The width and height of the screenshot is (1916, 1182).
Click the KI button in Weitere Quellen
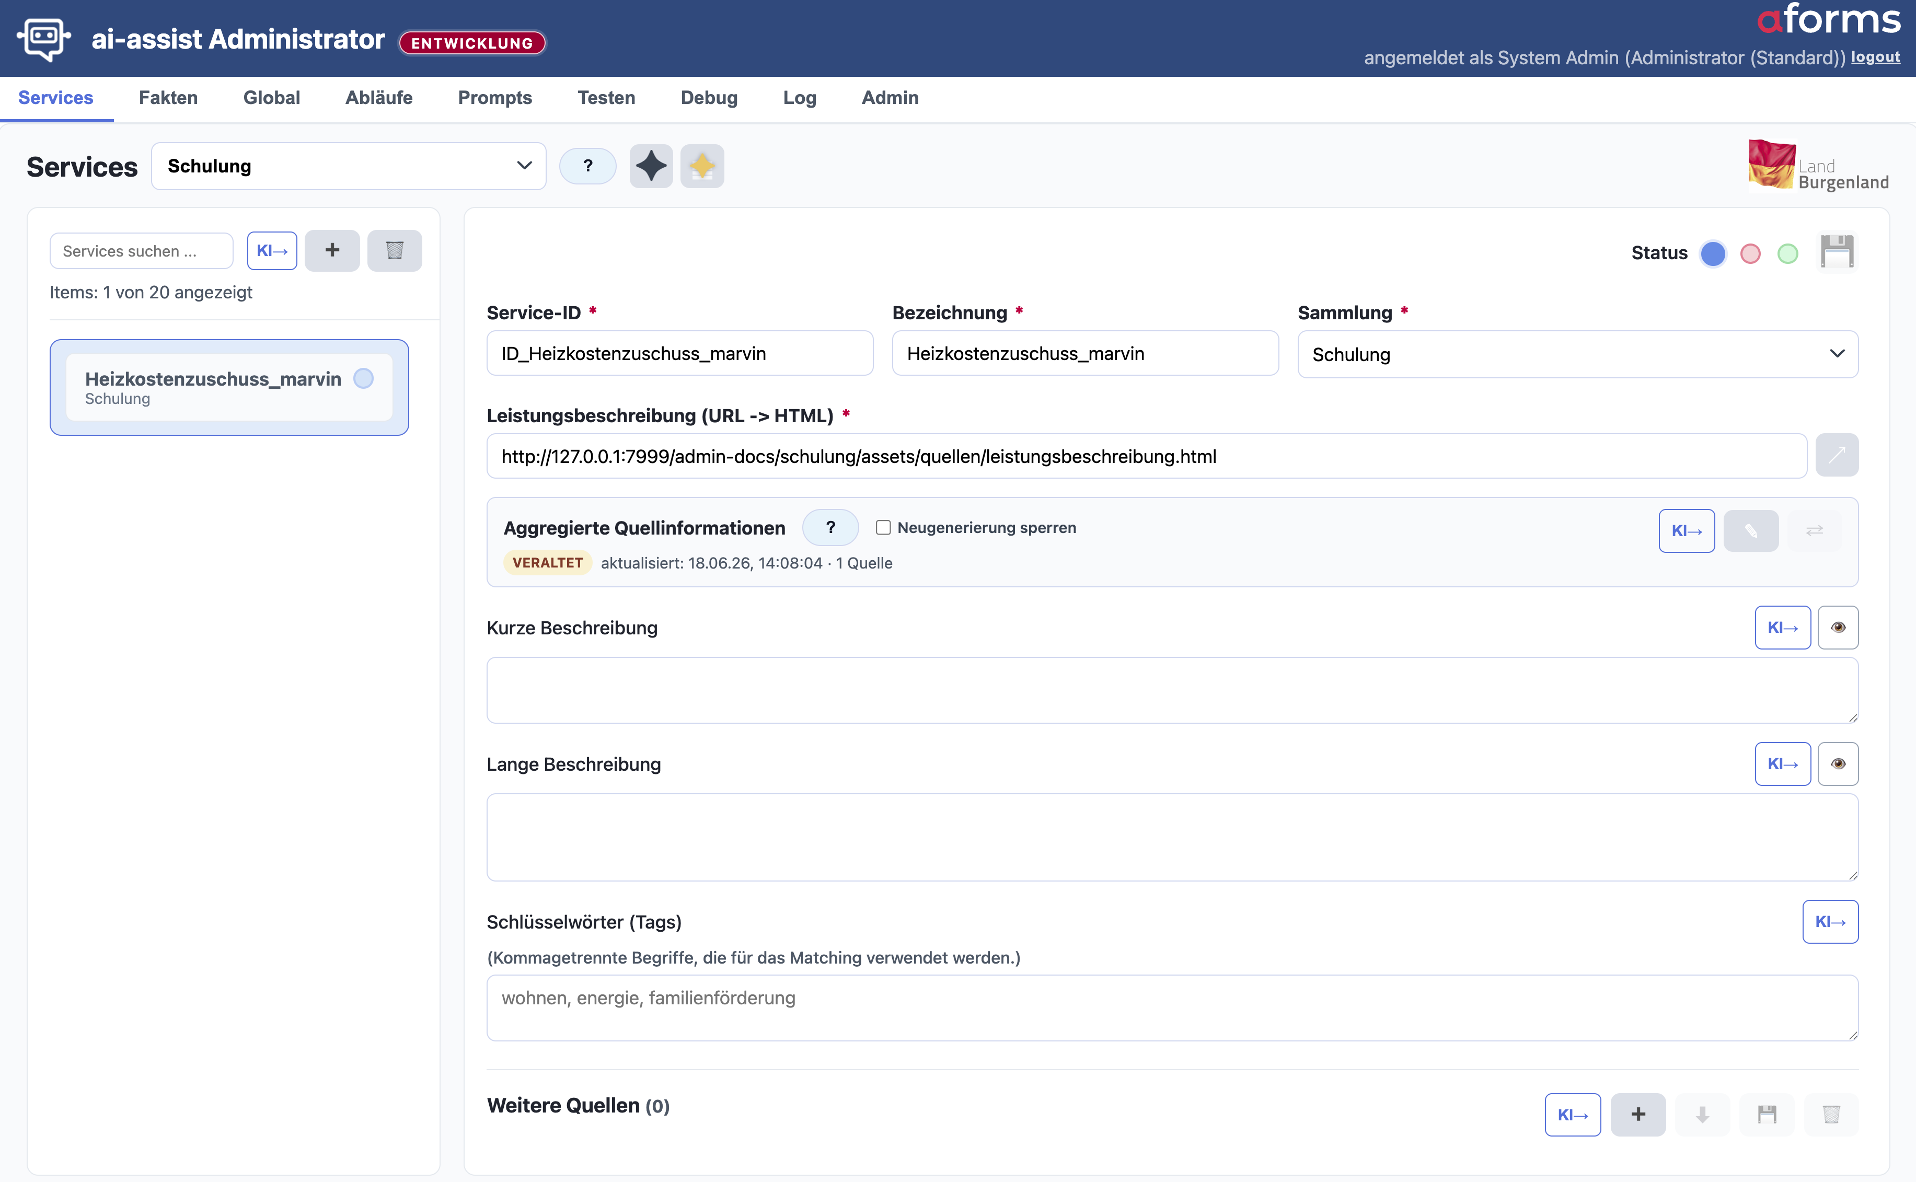1573,1114
